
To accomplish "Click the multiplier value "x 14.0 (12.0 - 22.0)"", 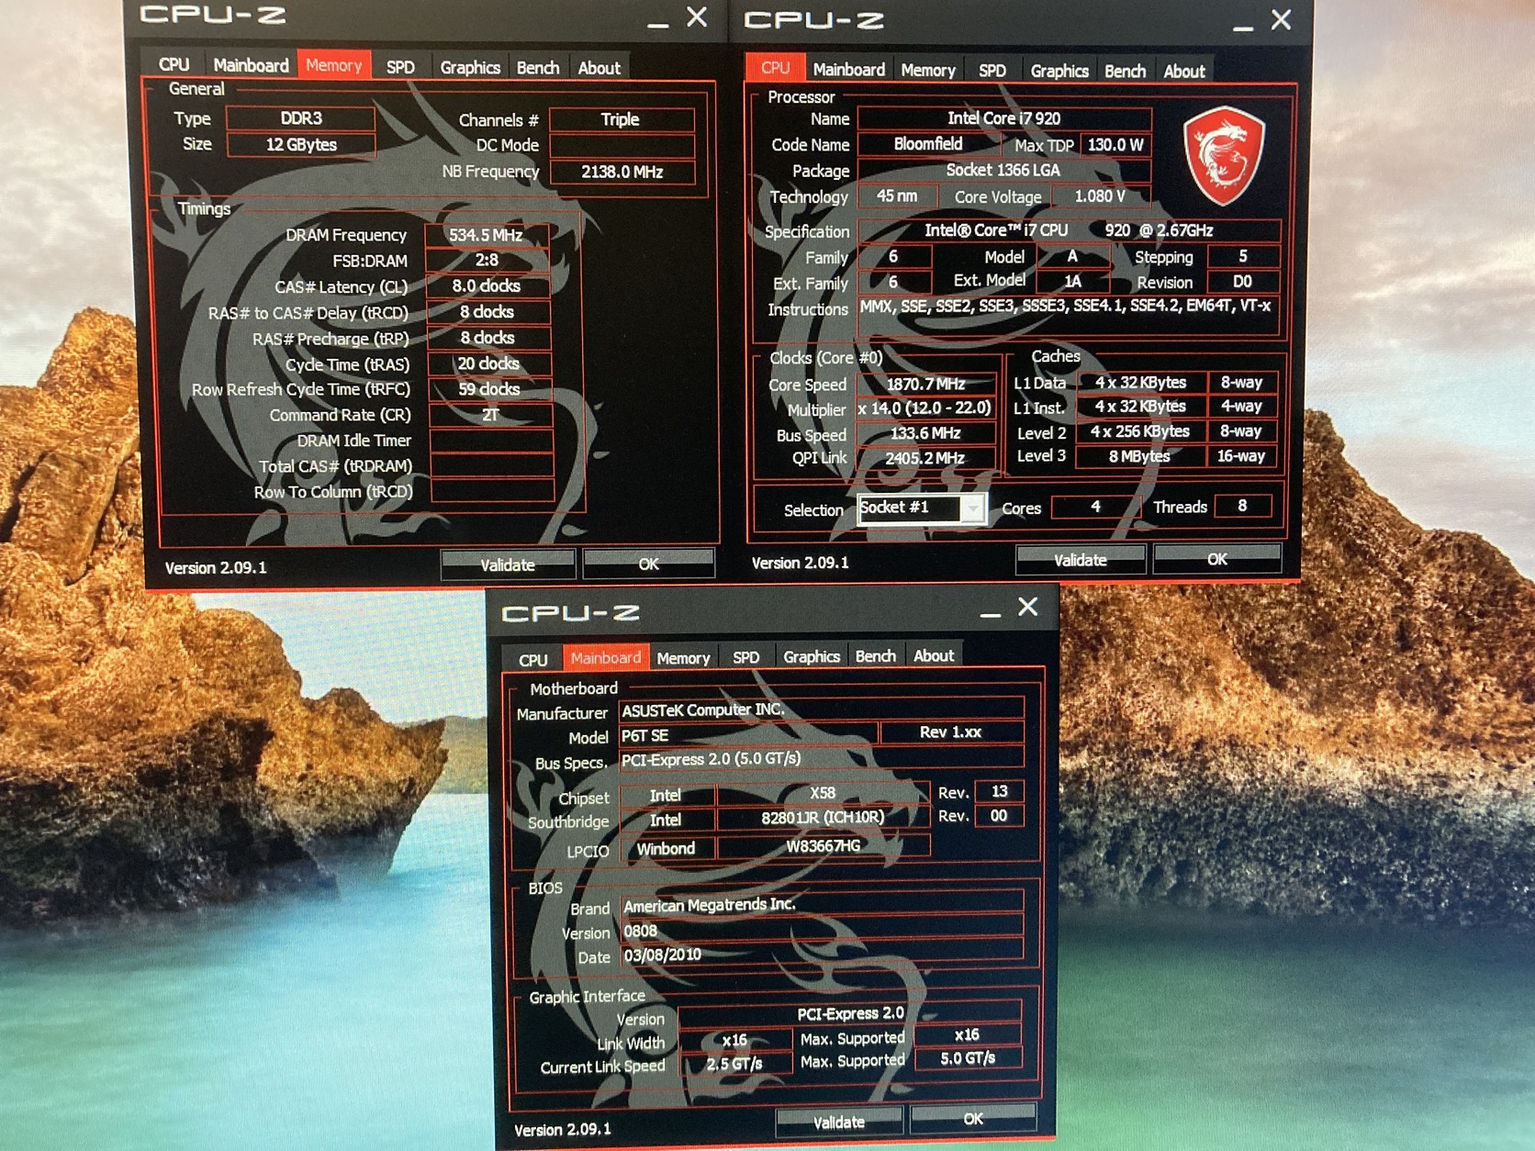I will tap(925, 408).
